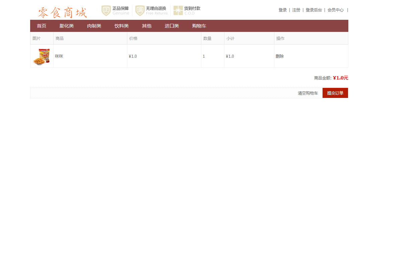This screenshot has width=411, height=278.
Task: Browse the 进口类 category
Action: (x=172, y=26)
